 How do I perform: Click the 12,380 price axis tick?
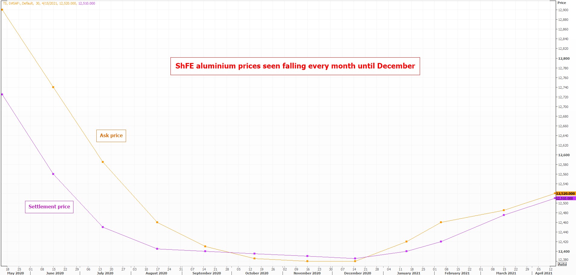(x=563, y=260)
